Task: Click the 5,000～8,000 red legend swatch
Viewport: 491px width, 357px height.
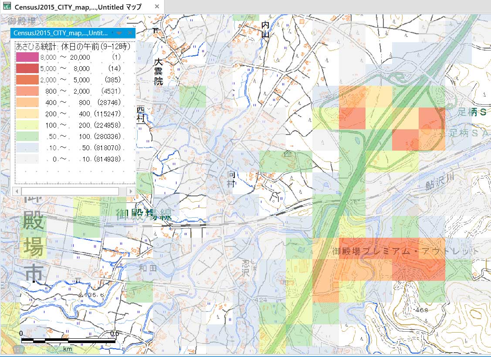Action: coord(27,68)
